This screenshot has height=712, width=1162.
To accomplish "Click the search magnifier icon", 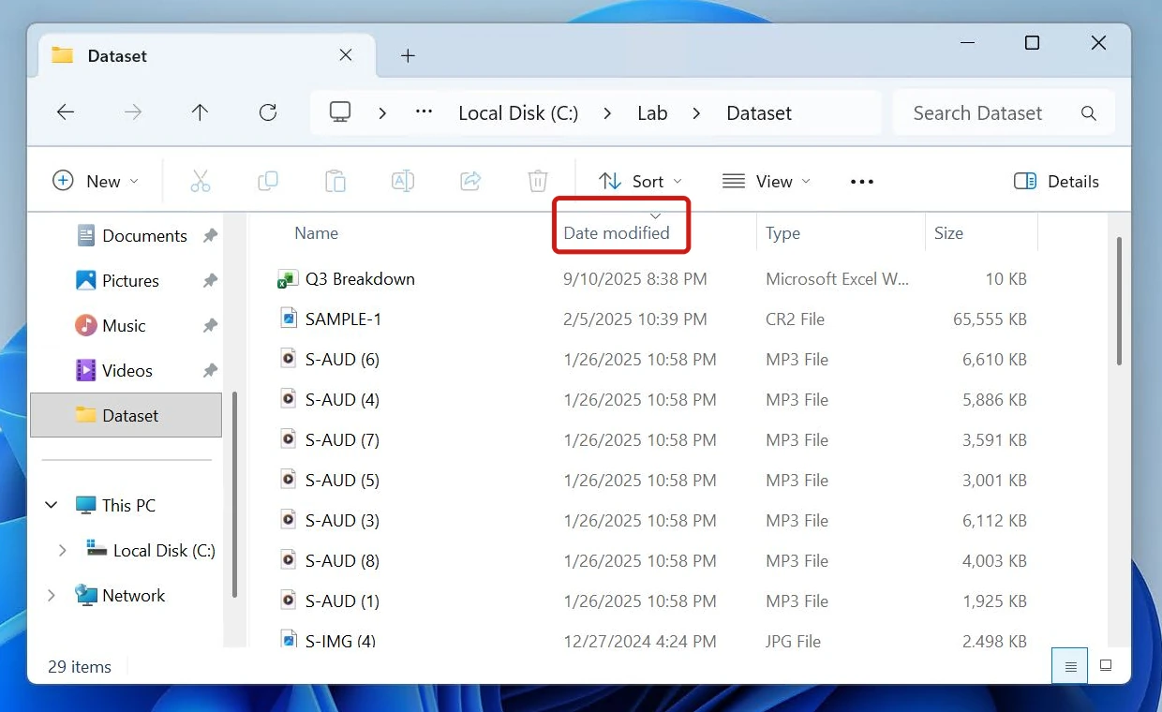I will click(1088, 113).
